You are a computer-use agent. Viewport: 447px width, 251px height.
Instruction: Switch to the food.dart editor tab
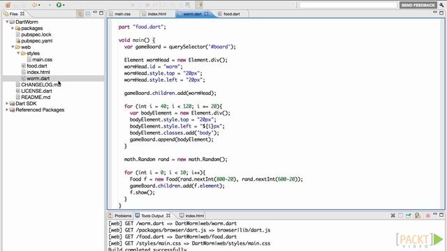click(231, 14)
